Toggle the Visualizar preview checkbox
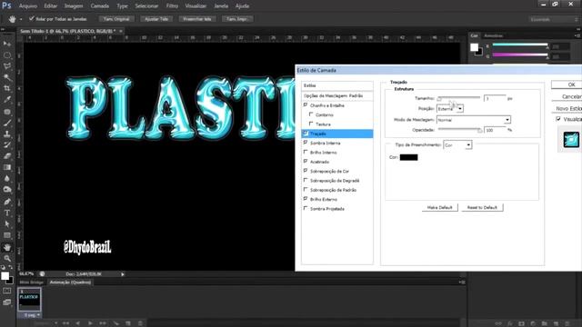Image resolution: width=582 pixels, height=327 pixels. (x=558, y=119)
